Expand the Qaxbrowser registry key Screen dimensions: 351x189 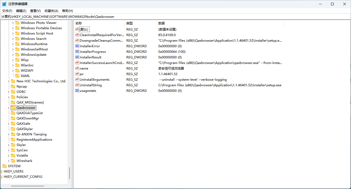(x=9, y=108)
